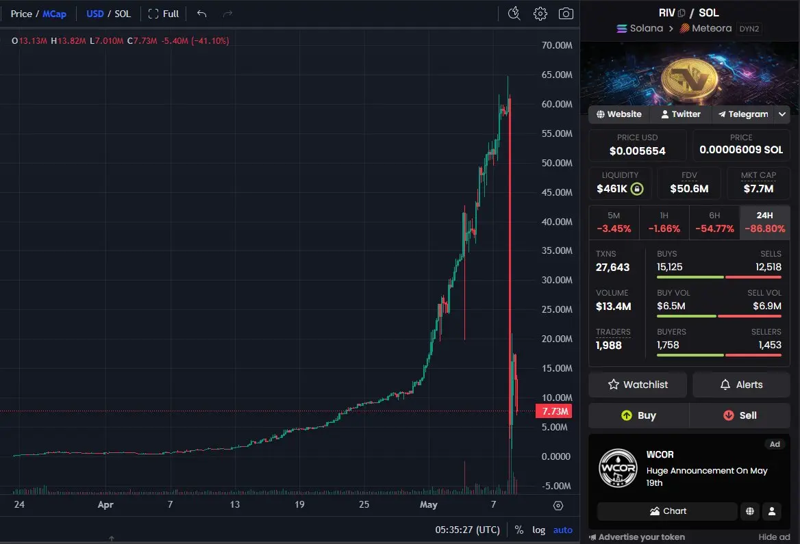Add RIV to Watchlist
800x544 pixels.
(x=638, y=385)
